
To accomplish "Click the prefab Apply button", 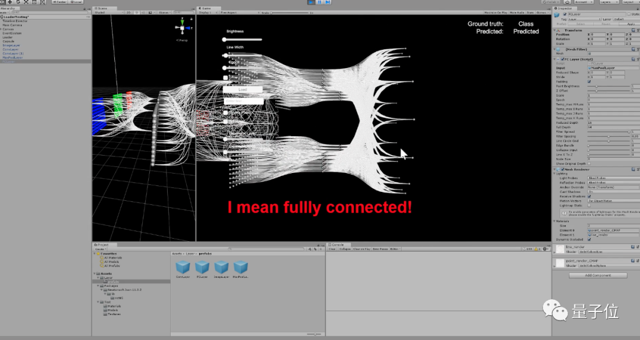I will pyautogui.click(x=631, y=24).
